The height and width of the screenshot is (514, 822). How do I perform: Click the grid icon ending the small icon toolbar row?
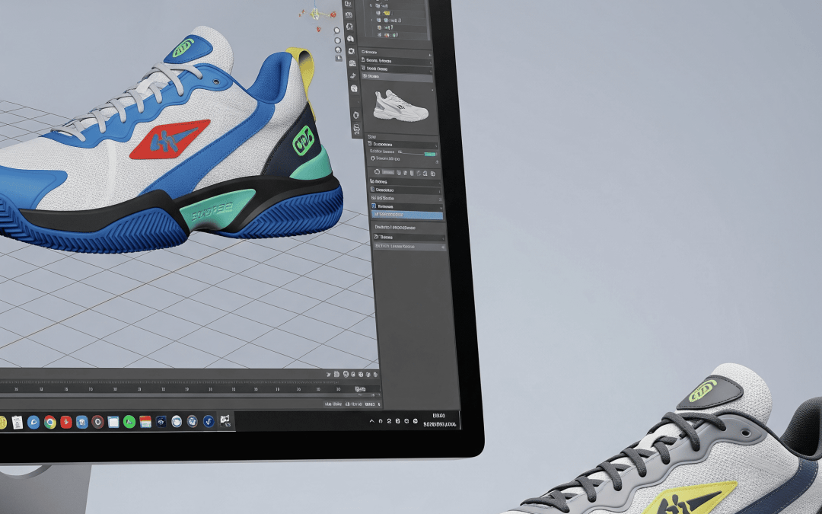(x=432, y=174)
